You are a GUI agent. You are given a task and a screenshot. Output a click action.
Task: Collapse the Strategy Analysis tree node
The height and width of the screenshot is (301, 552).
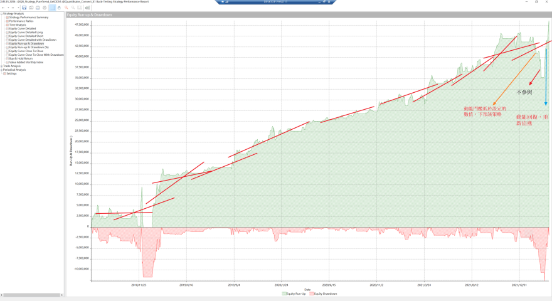[2, 13]
